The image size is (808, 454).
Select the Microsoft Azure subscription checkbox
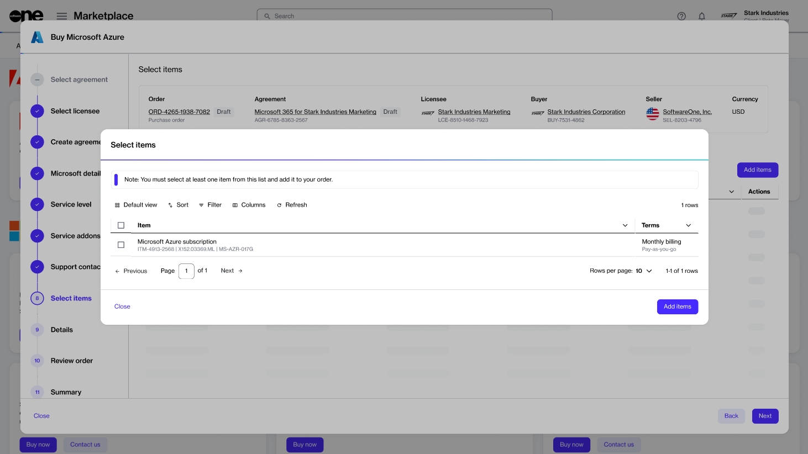121,245
